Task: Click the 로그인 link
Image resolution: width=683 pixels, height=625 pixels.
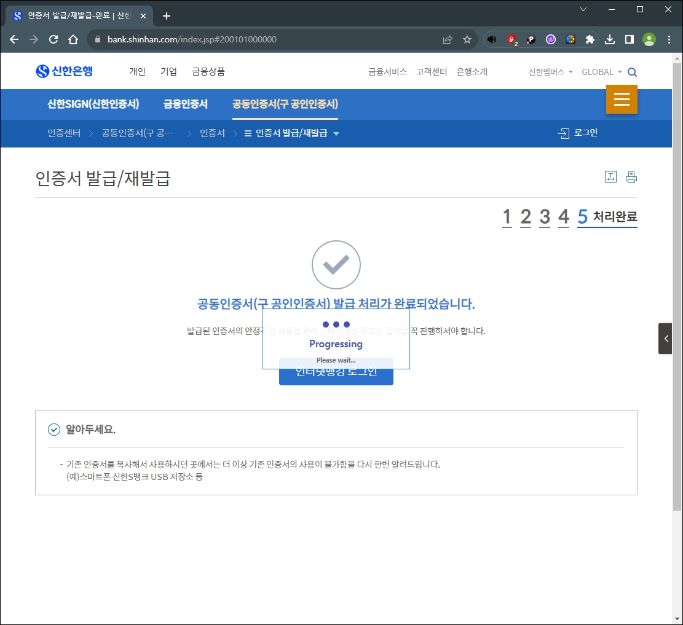Action: coord(578,133)
